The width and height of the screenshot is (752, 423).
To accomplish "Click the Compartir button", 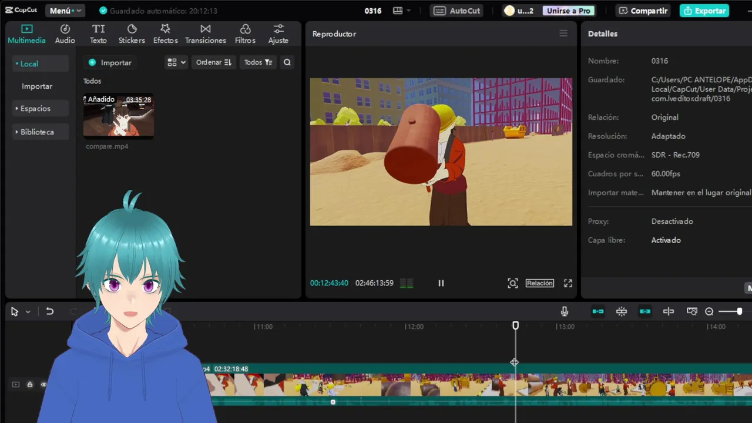I will coord(643,11).
